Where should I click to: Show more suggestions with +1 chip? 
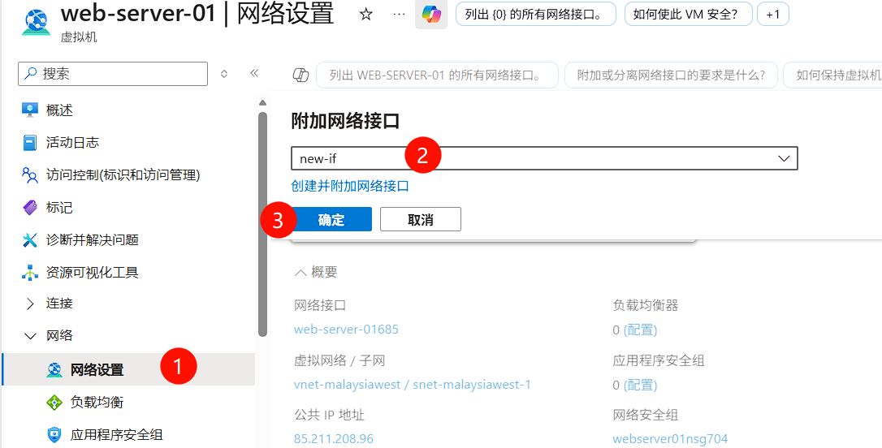click(x=773, y=15)
